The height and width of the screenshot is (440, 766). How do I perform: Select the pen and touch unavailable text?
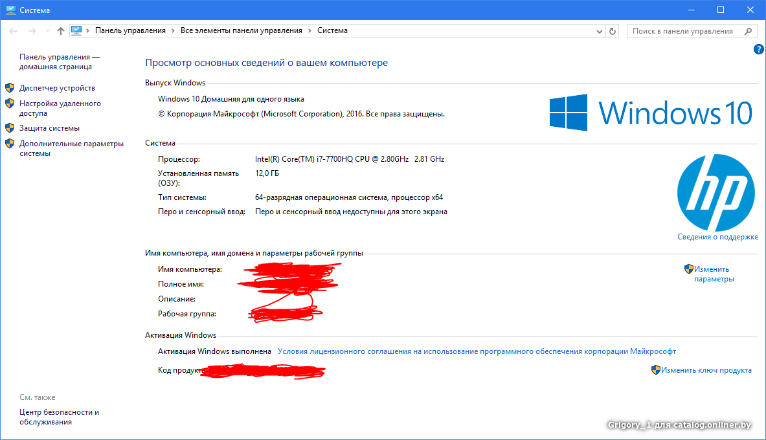point(351,212)
